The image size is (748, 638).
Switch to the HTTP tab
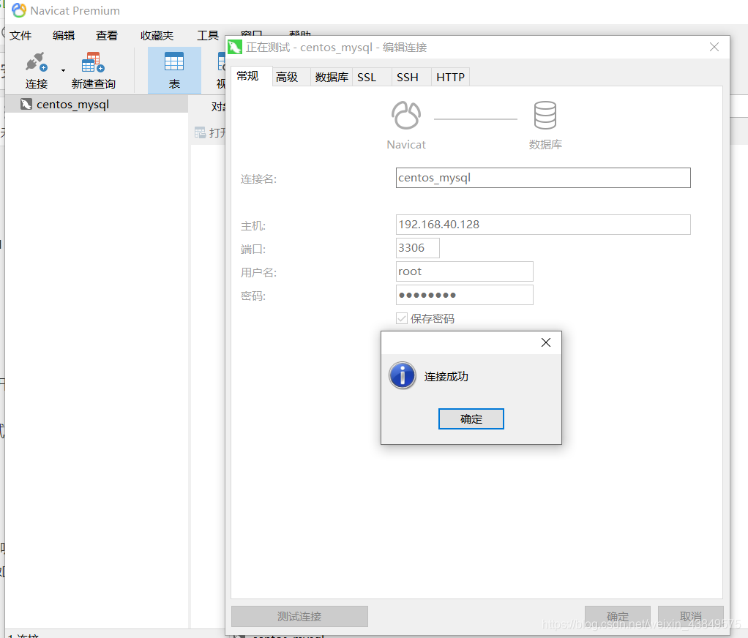coord(450,77)
